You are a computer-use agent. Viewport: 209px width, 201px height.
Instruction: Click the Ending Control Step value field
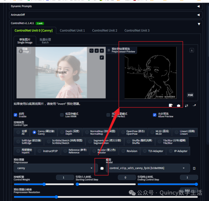189,177
